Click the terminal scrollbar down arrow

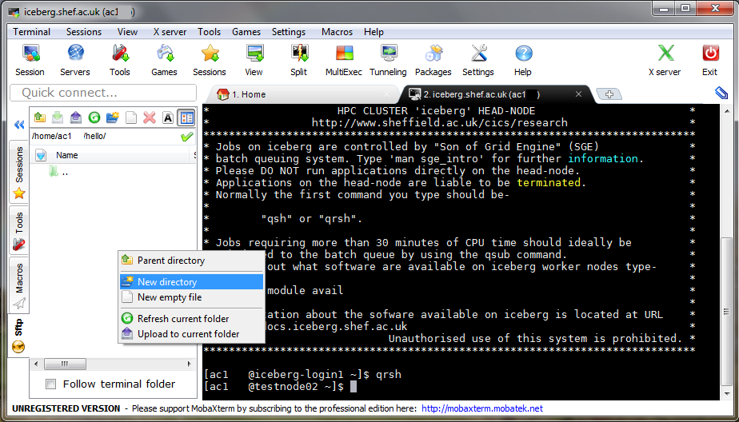click(726, 395)
